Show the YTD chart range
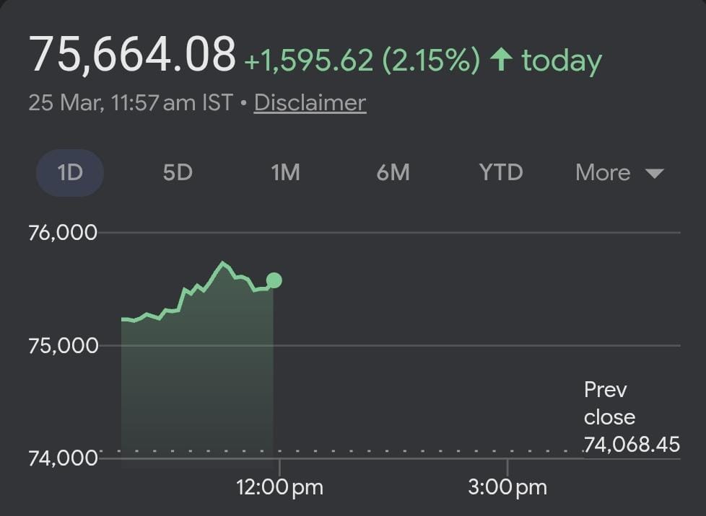The width and height of the screenshot is (706, 516). tap(501, 173)
